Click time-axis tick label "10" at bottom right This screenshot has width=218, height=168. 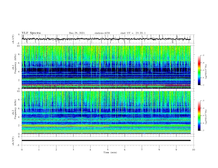point(194,150)
